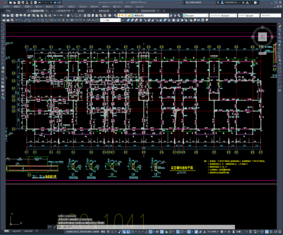
Task: Select the Line tool in the draw toolbar
Action: tap(3, 26)
